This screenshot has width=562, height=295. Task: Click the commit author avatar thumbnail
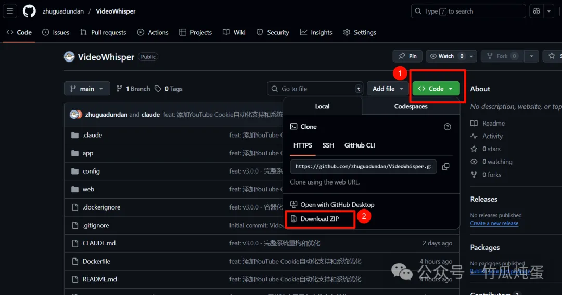coord(75,115)
